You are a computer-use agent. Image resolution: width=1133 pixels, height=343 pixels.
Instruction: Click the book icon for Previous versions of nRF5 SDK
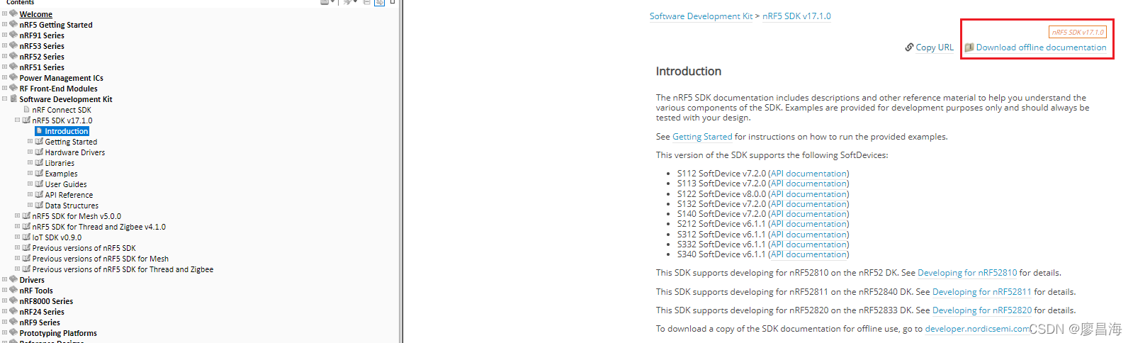[x=26, y=247]
